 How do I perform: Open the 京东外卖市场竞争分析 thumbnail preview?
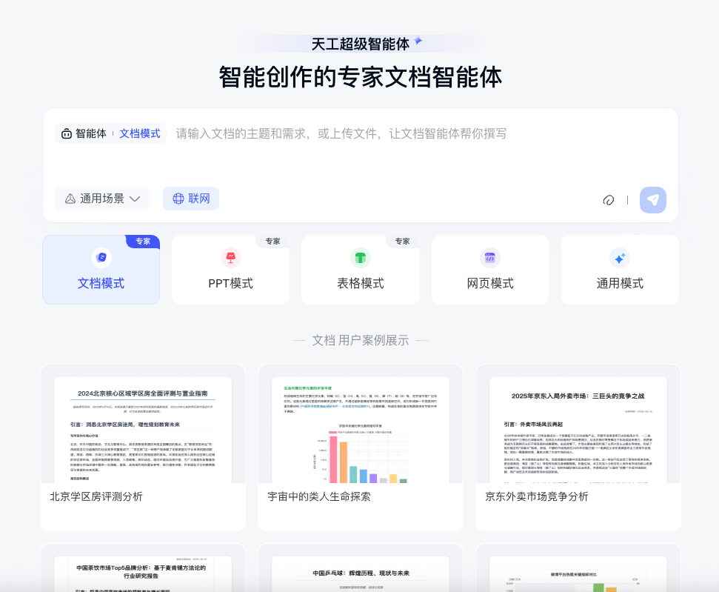(x=578, y=430)
